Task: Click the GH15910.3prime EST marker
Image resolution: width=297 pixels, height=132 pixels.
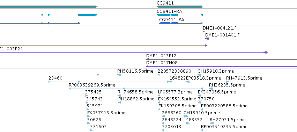Action: pyautogui.click(x=199, y=75)
